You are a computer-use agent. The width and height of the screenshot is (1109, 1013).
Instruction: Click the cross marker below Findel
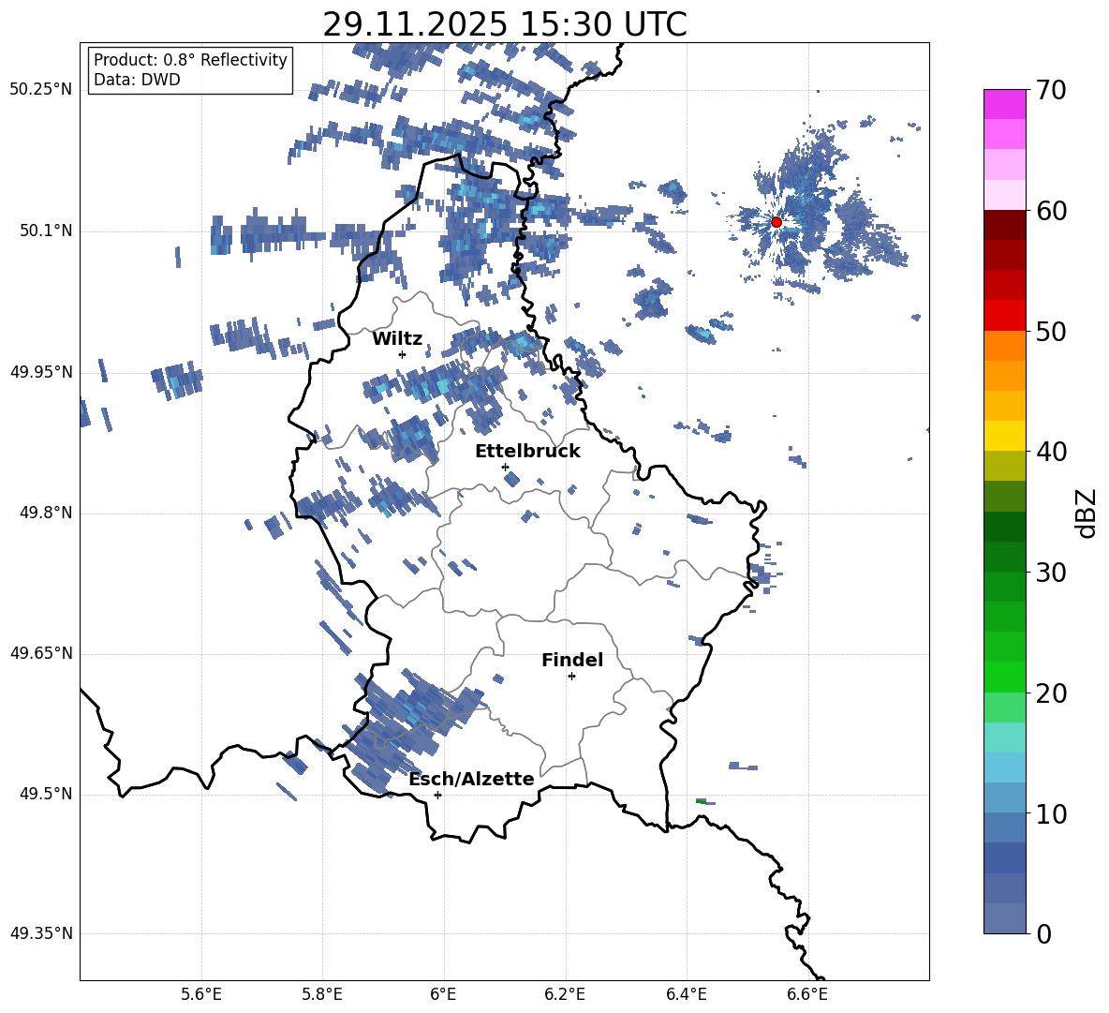[x=571, y=677]
